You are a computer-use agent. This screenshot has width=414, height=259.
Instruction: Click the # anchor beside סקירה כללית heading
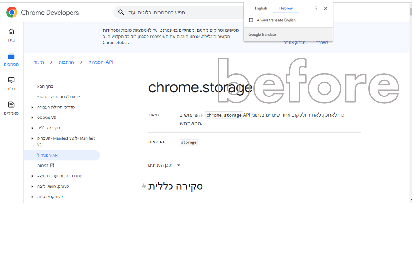(144, 186)
